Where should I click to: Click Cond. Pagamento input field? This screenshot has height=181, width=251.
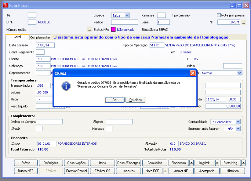[40, 52]
